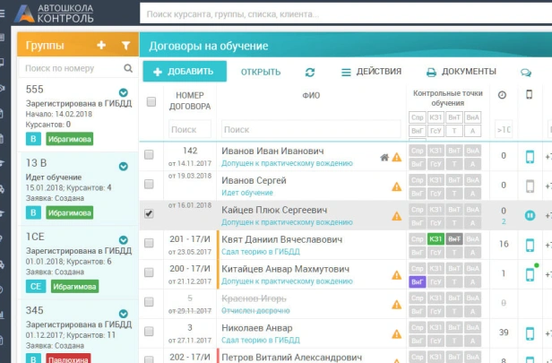Screen dimensions: 552x363
Task: Open the ДОКУМЕНТЫ menu
Action: [461, 72]
